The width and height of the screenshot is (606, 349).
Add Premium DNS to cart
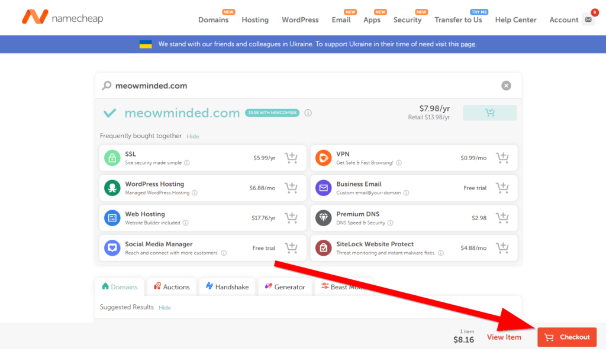(x=502, y=218)
